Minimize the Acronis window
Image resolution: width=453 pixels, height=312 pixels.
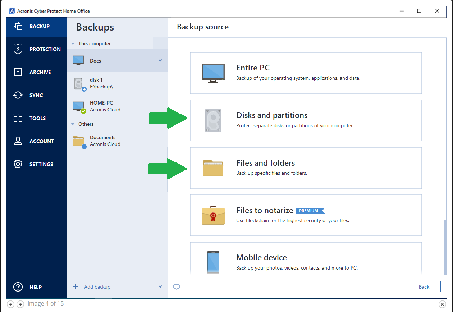(x=402, y=11)
